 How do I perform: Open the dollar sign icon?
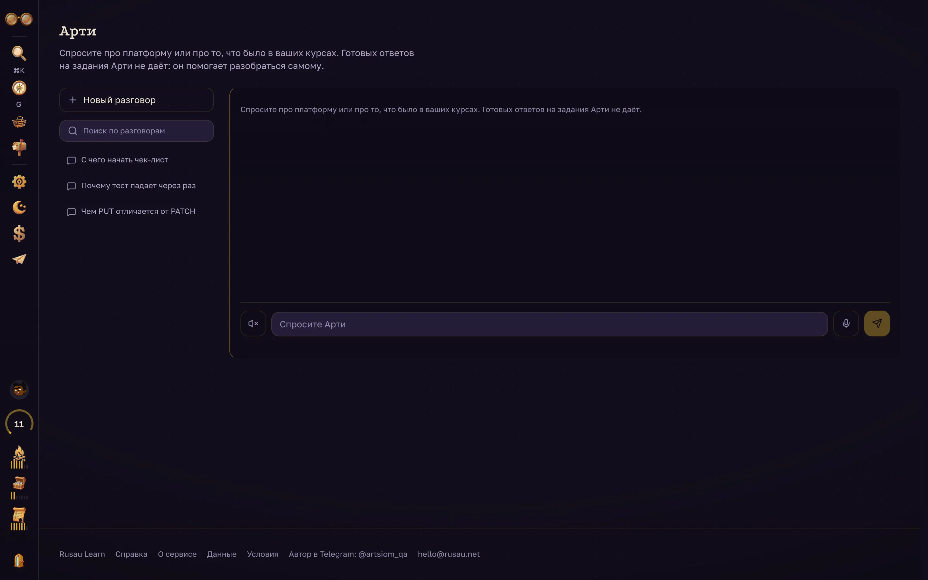(19, 233)
